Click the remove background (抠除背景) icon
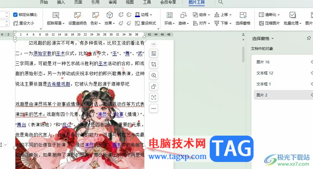 pyautogui.click(x=56, y=15)
